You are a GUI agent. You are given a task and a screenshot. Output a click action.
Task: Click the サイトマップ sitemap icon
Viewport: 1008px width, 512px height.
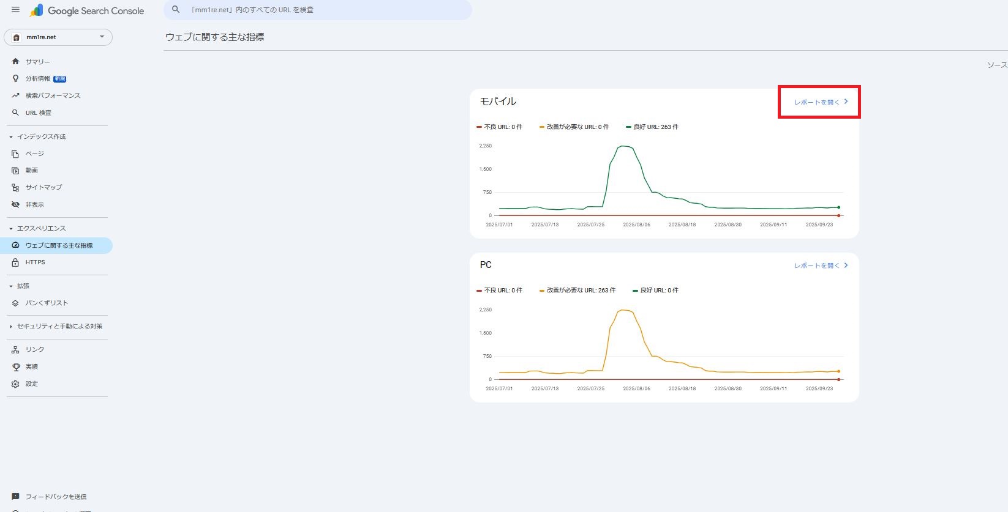(x=15, y=188)
